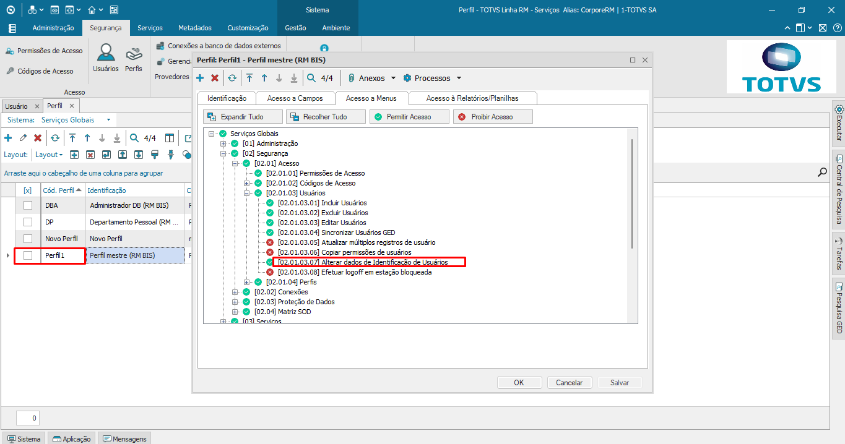Expand the [02.01.04] Perfis tree node

(x=247, y=282)
